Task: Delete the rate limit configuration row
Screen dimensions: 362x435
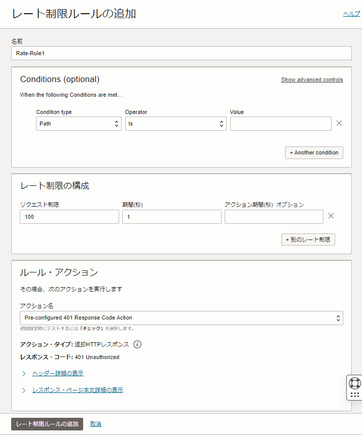Action: pyautogui.click(x=331, y=216)
